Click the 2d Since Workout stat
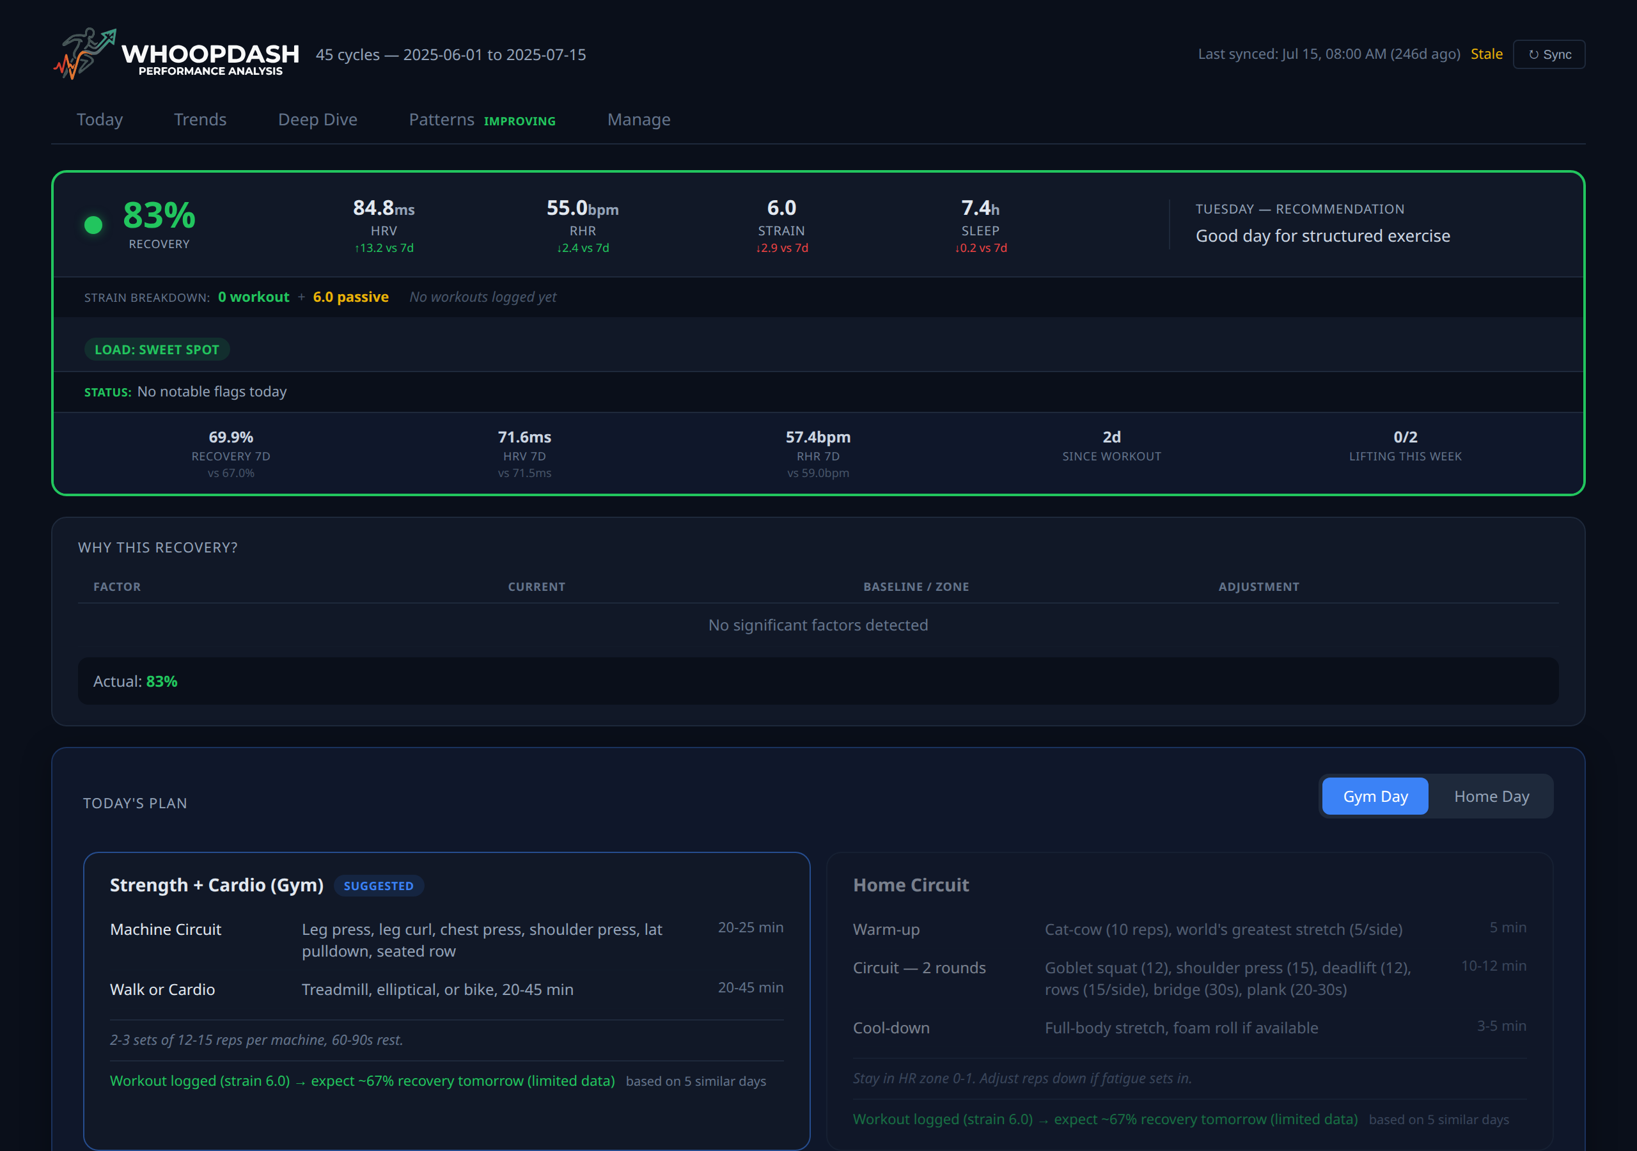This screenshot has height=1151, width=1637. click(x=1111, y=445)
